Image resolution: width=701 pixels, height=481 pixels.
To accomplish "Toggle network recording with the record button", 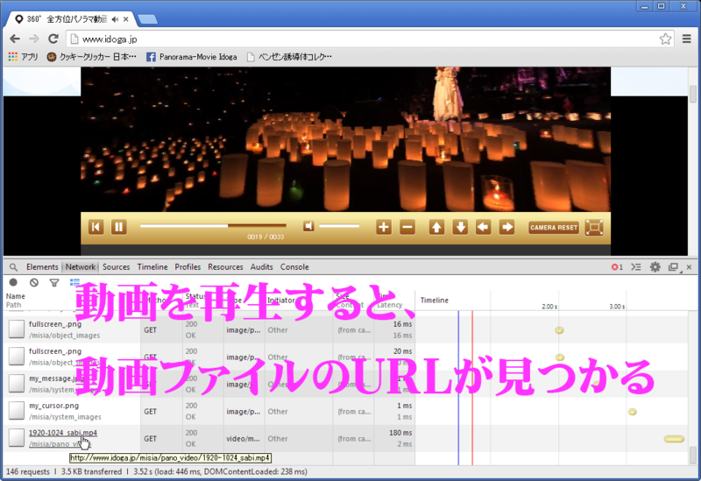I will tap(13, 282).
